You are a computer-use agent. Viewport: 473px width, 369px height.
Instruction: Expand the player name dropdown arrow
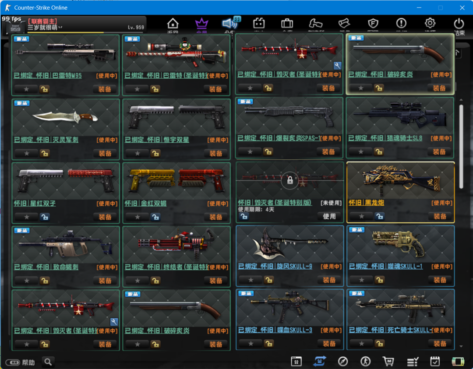click(60, 28)
